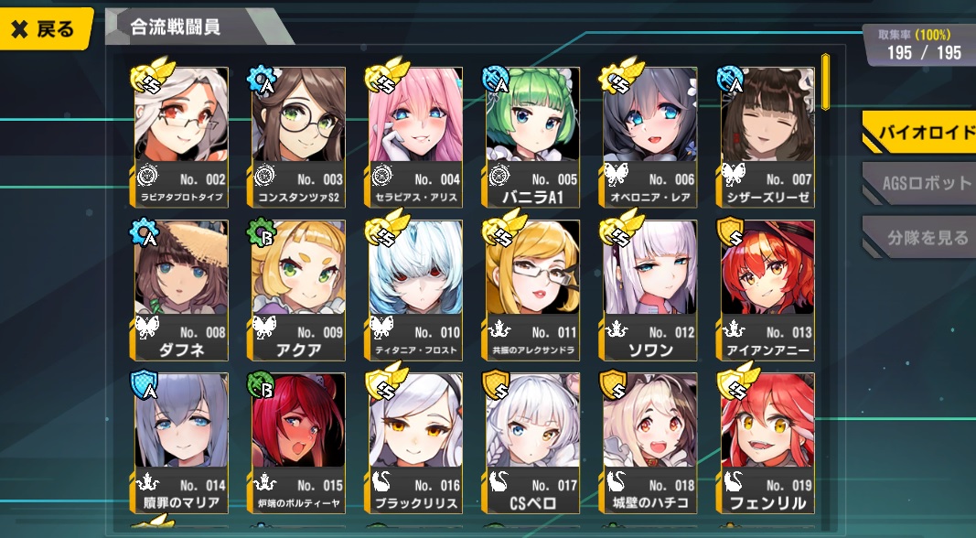
Task: Switch to the AGSロボット tab
Action: coord(920,183)
